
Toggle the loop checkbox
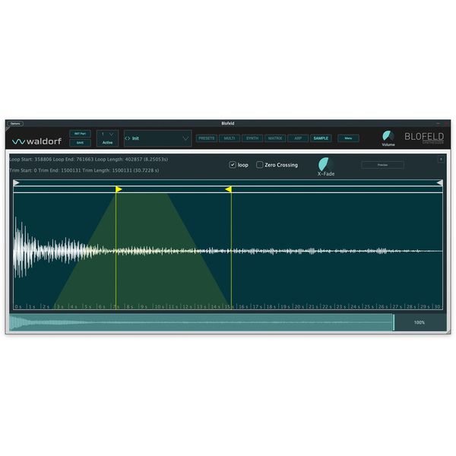233,165
